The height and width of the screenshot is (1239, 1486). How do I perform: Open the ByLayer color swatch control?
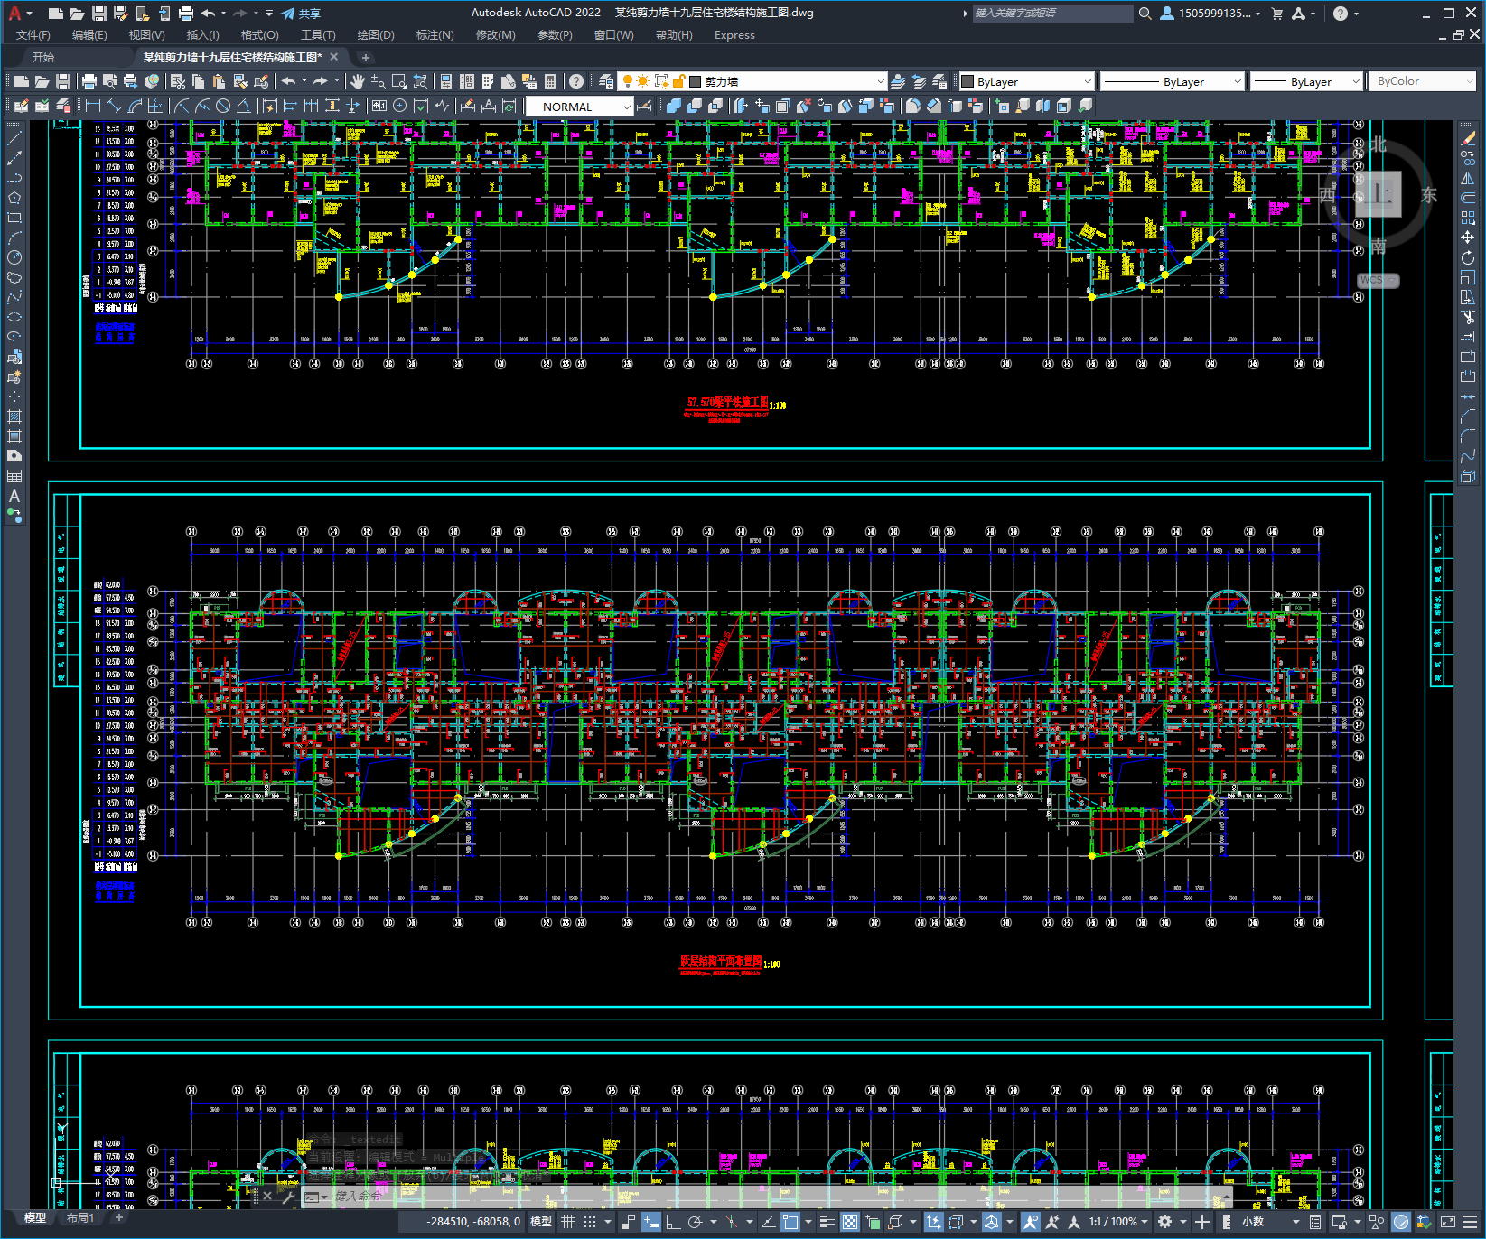[1026, 81]
